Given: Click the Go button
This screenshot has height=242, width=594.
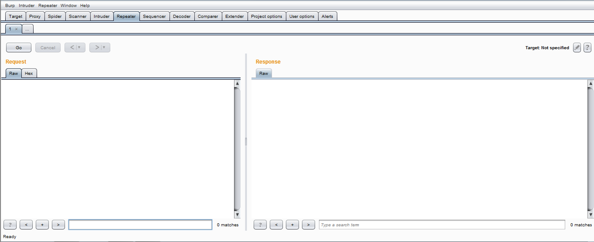Looking at the screenshot, I should click(19, 48).
